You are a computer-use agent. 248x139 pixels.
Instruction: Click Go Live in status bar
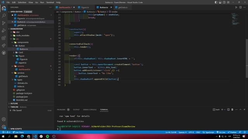pyautogui.click(x=221, y=132)
